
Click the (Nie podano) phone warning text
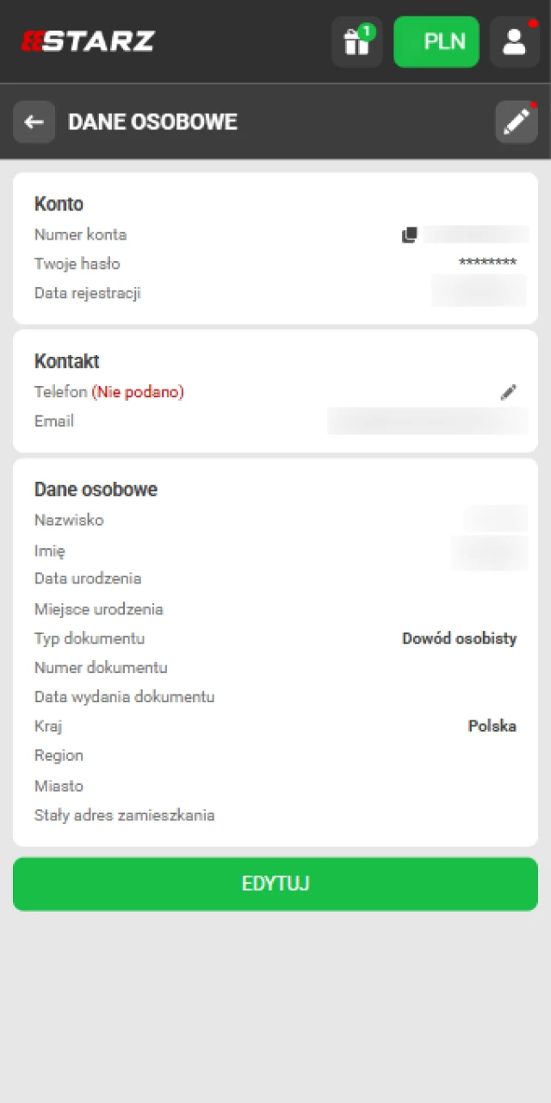pyautogui.click(x=136, y=391)
